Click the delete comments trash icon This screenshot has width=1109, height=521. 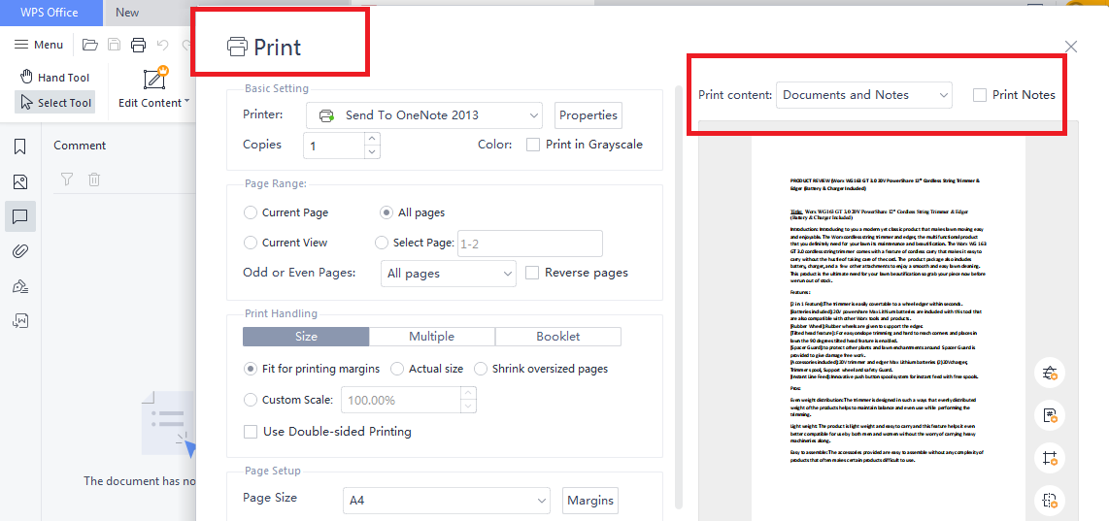pos(93,179)
